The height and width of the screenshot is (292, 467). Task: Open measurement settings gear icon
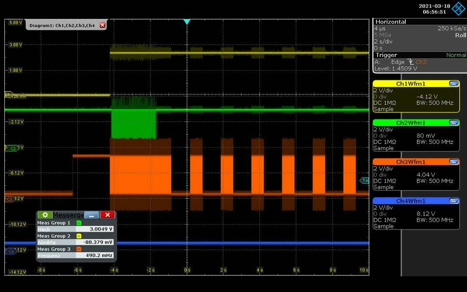[x=45, y=215]
